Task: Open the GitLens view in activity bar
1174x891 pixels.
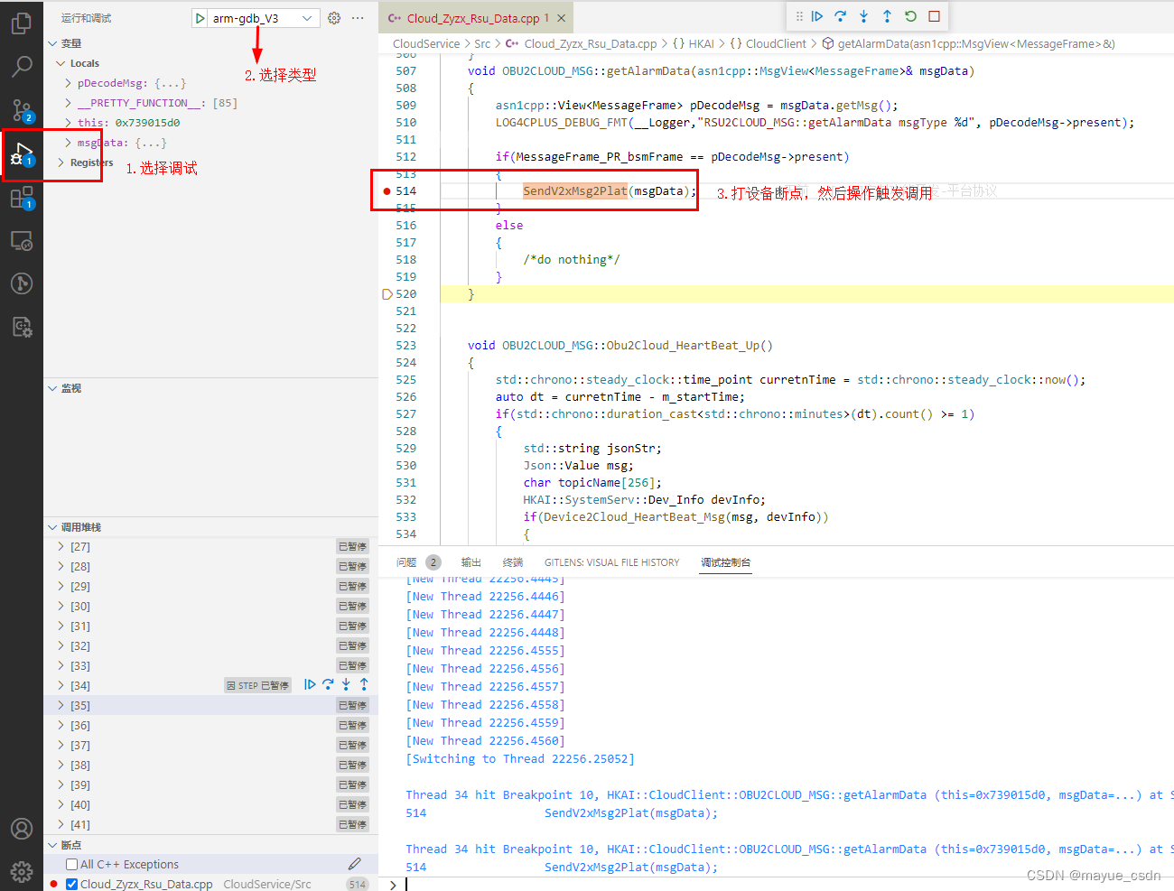Action: (22, 283)
